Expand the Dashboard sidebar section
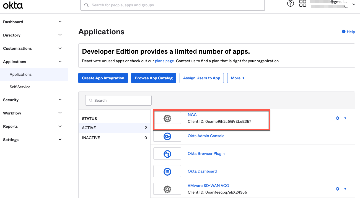Viewport: 360px width, 198px height. (x=60, y=22)
